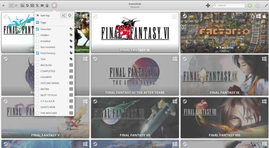This screenshot has width=269, height=148.
Task: Open the Final Fantasy VI game card
Action: (135, 32)
